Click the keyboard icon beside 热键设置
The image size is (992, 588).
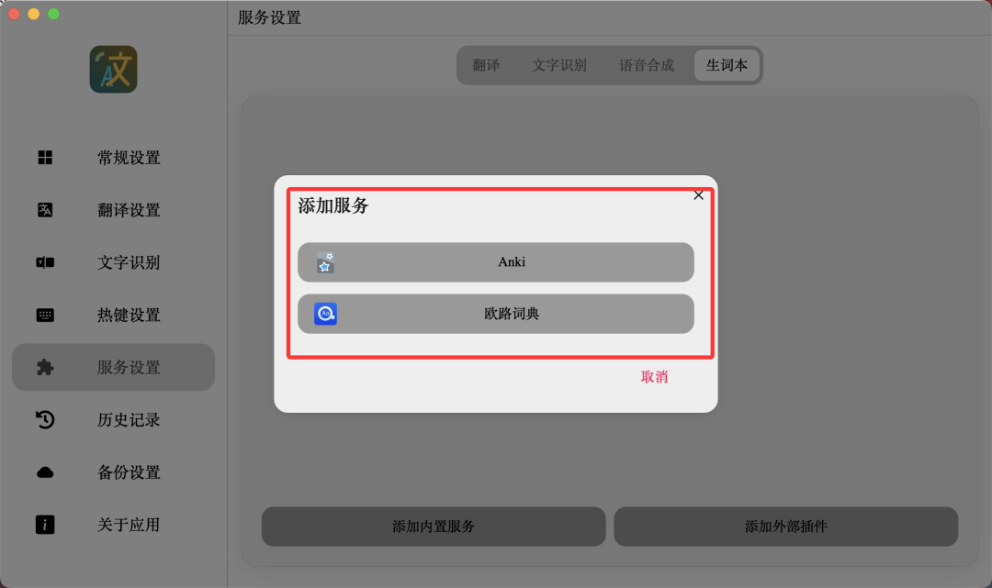(x=45, y=315)
